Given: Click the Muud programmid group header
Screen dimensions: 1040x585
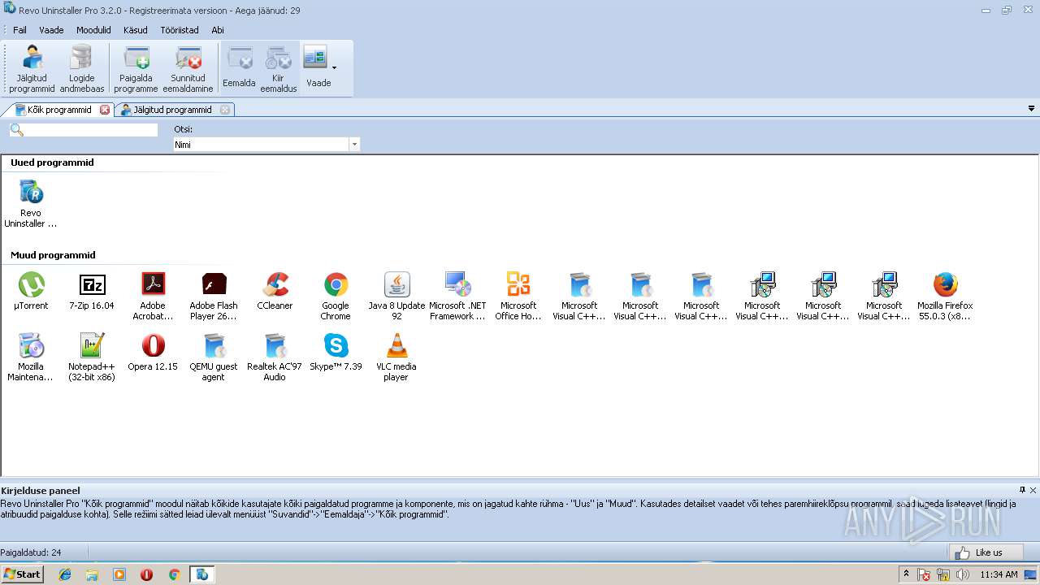Looking at the screenshot, I should pyautogui.click(x=53, y=255).
